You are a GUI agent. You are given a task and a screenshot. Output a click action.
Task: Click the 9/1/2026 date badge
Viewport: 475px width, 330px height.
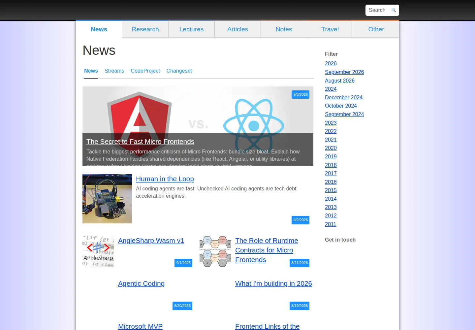183,263
